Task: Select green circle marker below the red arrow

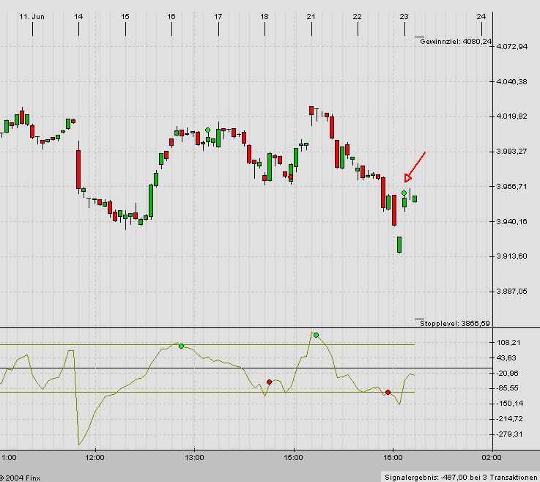Action: click(x=404, y=193)
